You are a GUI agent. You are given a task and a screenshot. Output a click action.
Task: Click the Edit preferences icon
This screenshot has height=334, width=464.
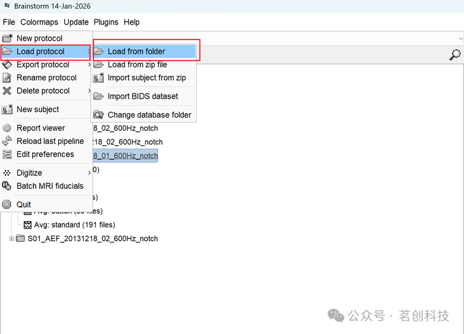(7, 154)
